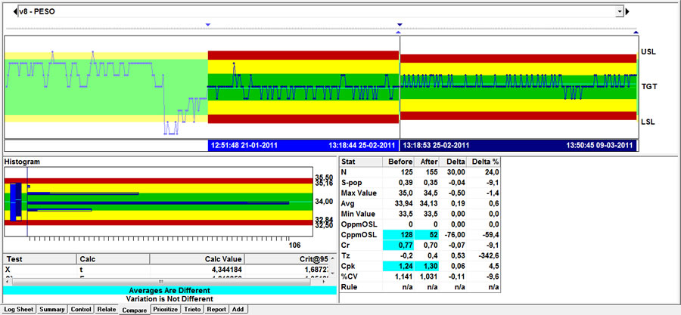Open the Prioritize tab
681x315 pixels.
coord(165,309)
